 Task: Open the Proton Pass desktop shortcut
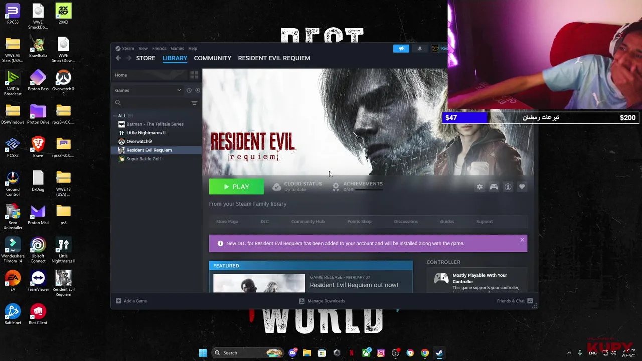(38, 81)
